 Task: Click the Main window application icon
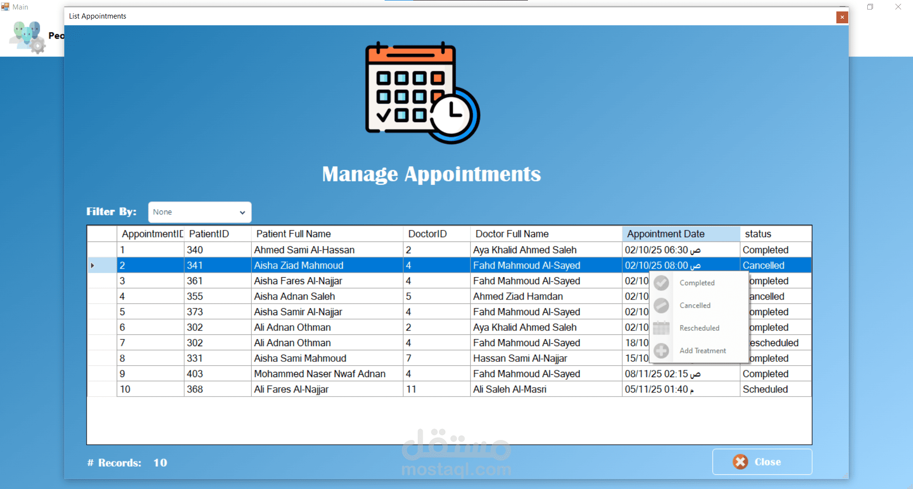(x=5, y=7)
